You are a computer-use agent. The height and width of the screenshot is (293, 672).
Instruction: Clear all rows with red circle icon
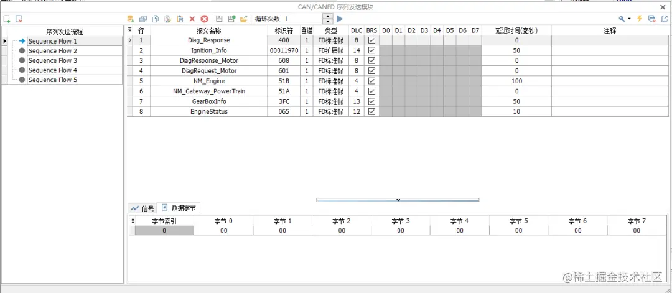(x=205, y=19)
